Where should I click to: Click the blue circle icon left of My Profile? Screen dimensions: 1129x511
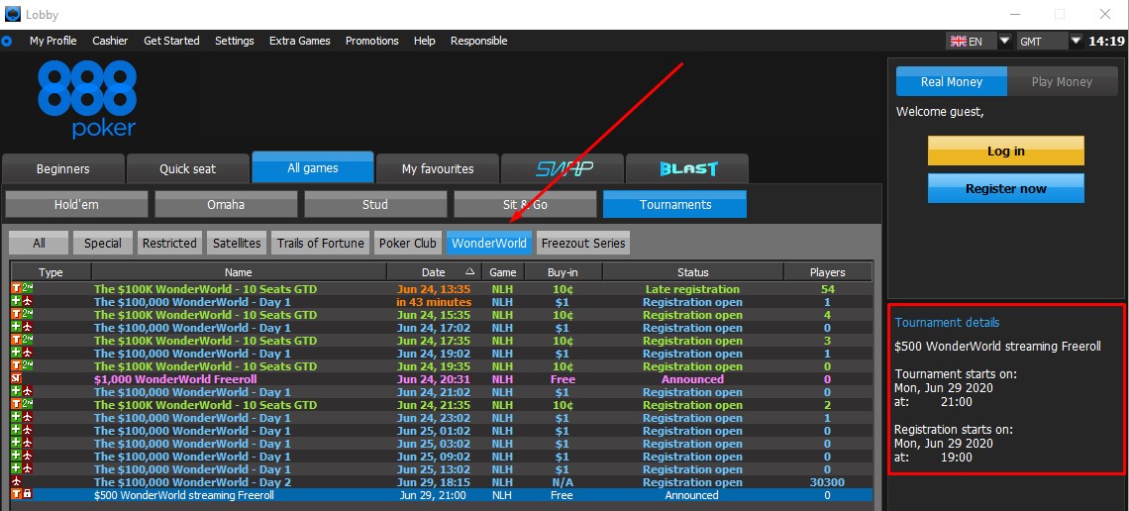click(7, 41)
